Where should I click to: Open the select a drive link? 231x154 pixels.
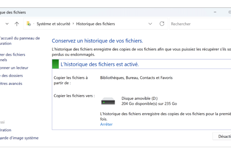pos(14,68)
